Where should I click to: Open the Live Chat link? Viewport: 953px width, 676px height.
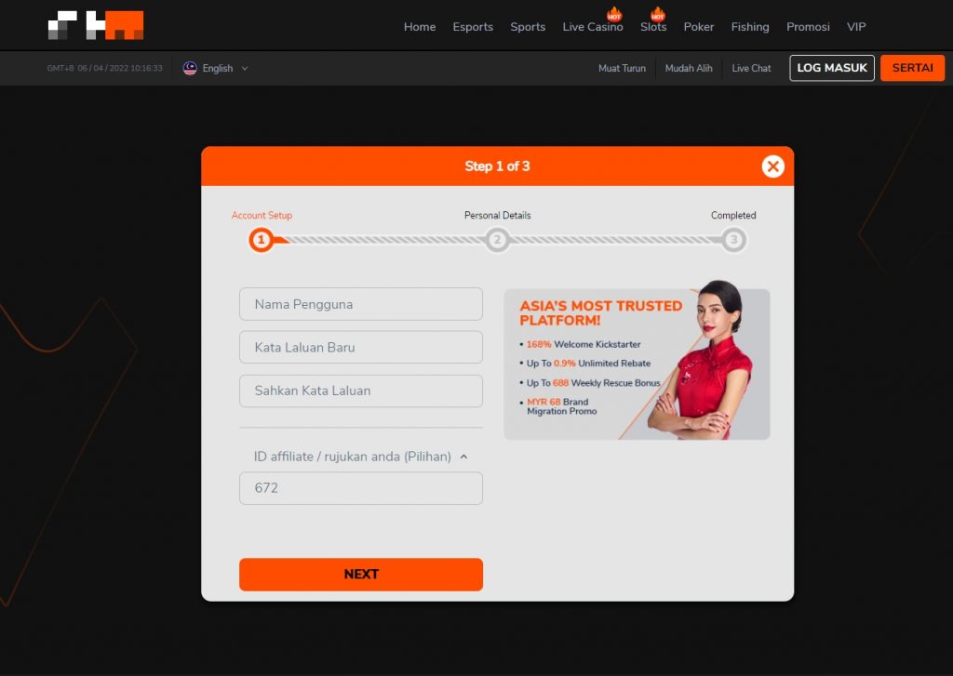click(x=751, y=68)
